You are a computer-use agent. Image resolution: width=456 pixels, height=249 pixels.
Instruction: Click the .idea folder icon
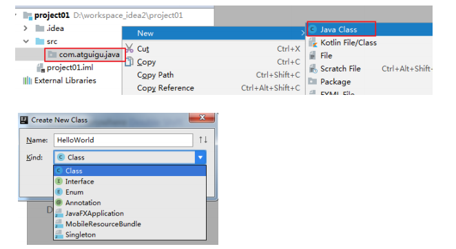pos(39,28)
